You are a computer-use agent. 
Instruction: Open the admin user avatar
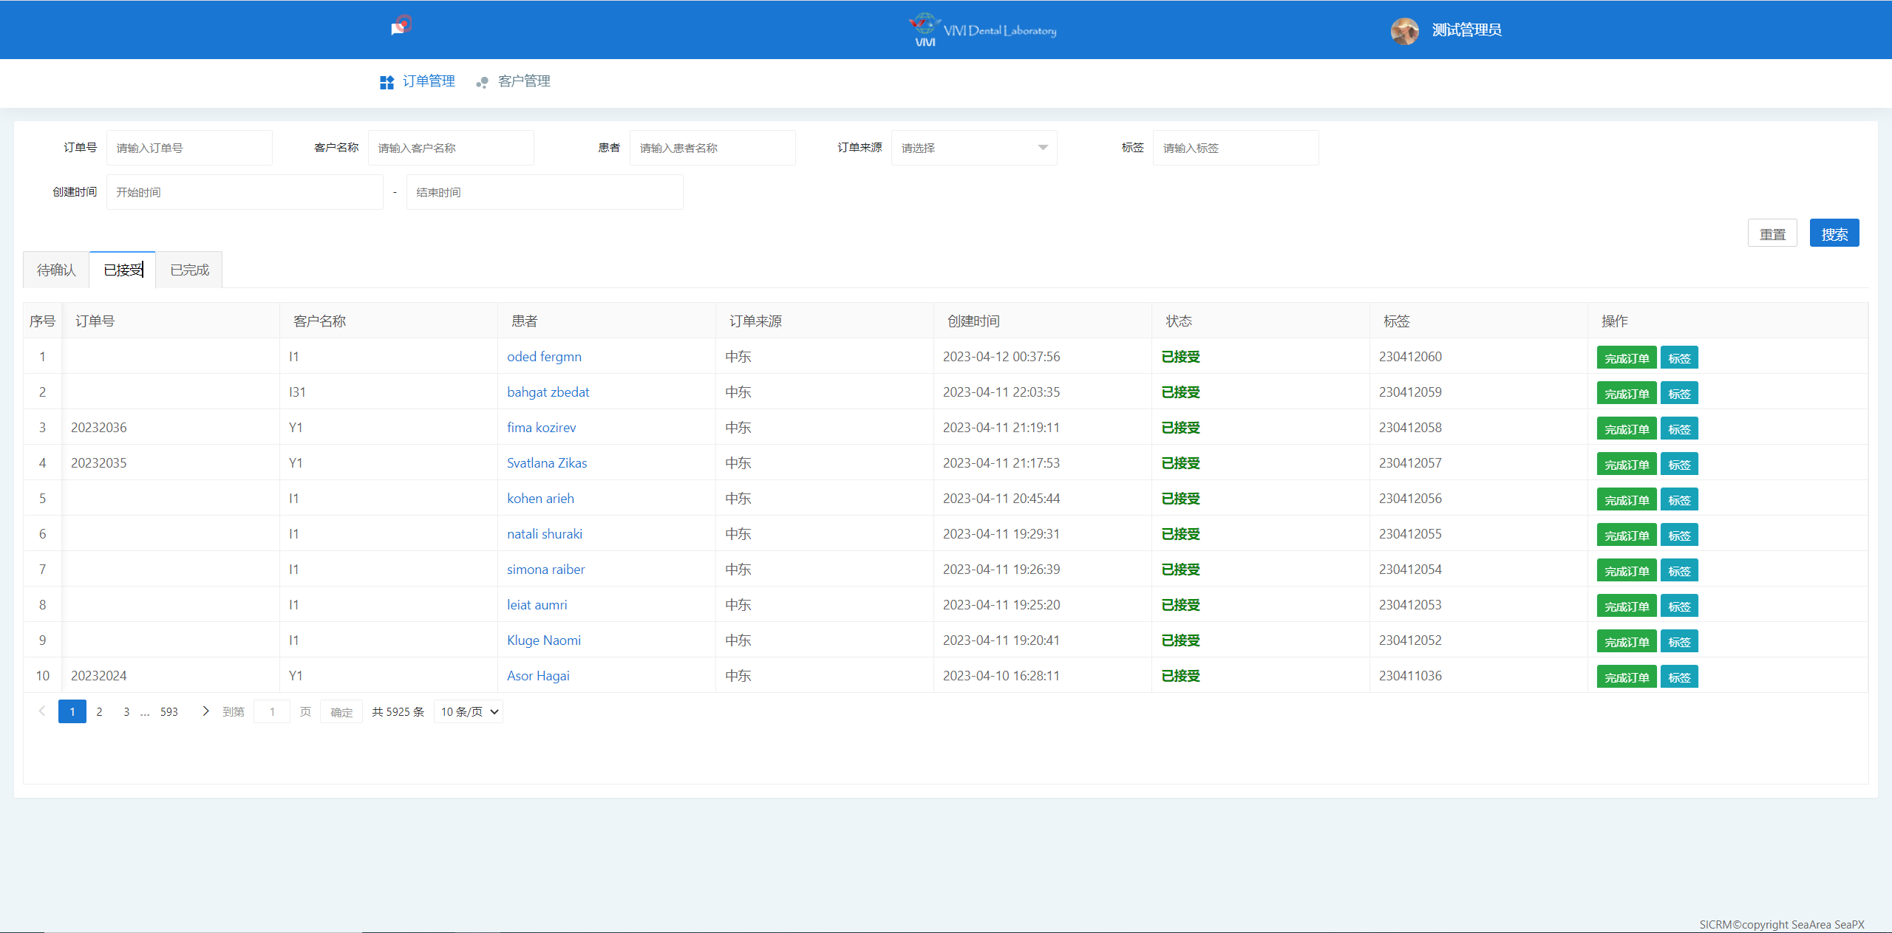pos(1404,30)
